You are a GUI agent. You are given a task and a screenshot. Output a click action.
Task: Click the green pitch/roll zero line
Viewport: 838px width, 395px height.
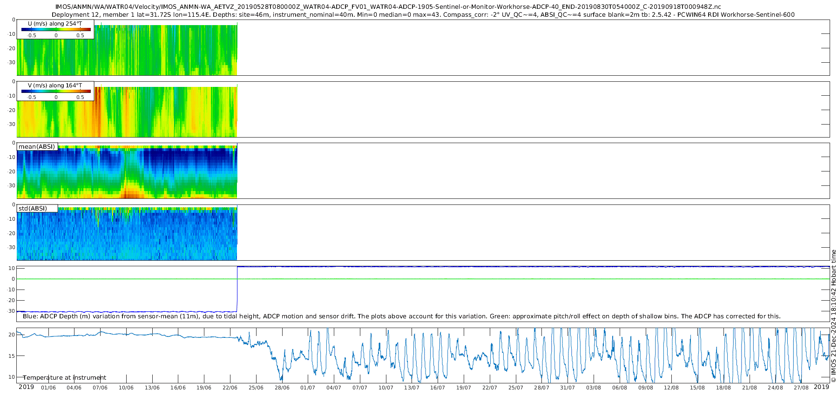click(423, 279)
